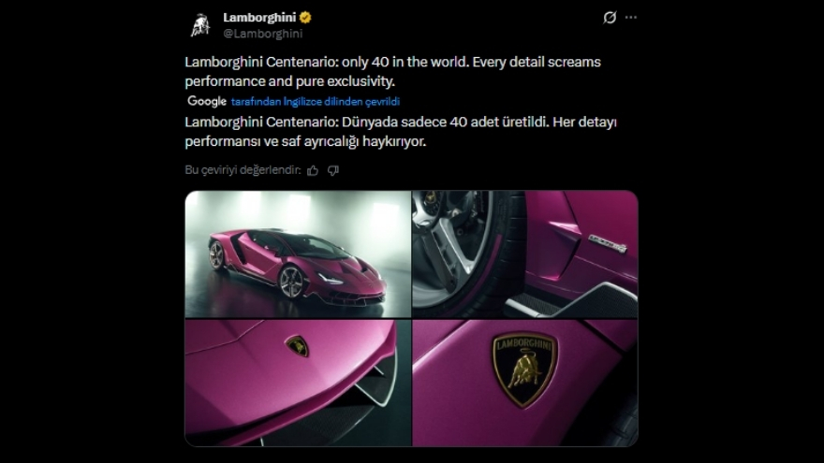Open the Lamborghini shield badge close-up photo

click(525, 383)
